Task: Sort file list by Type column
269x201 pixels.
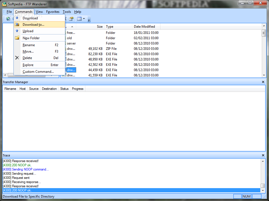Action: click(118, 27)
